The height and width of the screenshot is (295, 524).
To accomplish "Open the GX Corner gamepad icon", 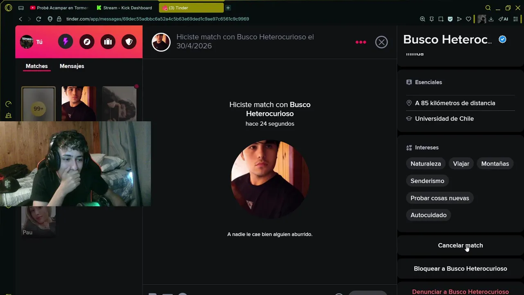I will (x=21, y=8).
